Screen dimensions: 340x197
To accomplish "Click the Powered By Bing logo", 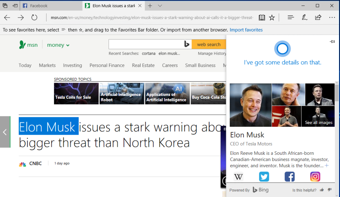I will point(261,190).
